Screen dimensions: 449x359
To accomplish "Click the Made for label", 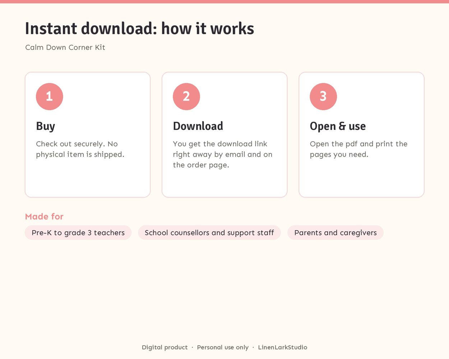I will [44, 216].
